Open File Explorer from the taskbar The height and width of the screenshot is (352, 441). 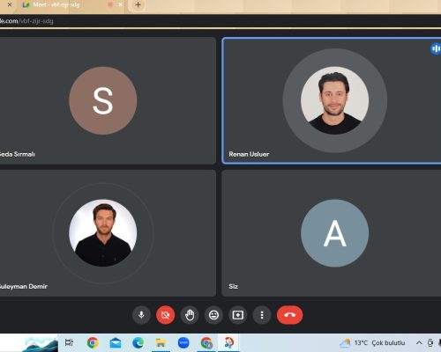coord(161,342)
